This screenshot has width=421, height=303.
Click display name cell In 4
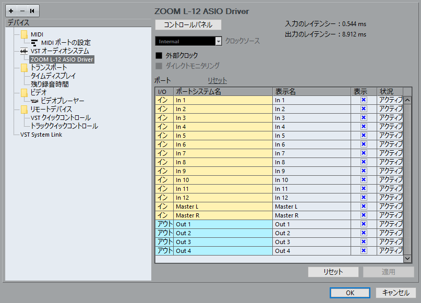[x=312, y=127]
